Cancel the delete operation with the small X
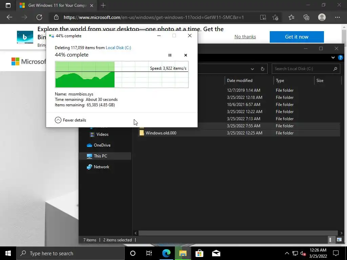This screenshot has width=347, height=260. [186, 55]
